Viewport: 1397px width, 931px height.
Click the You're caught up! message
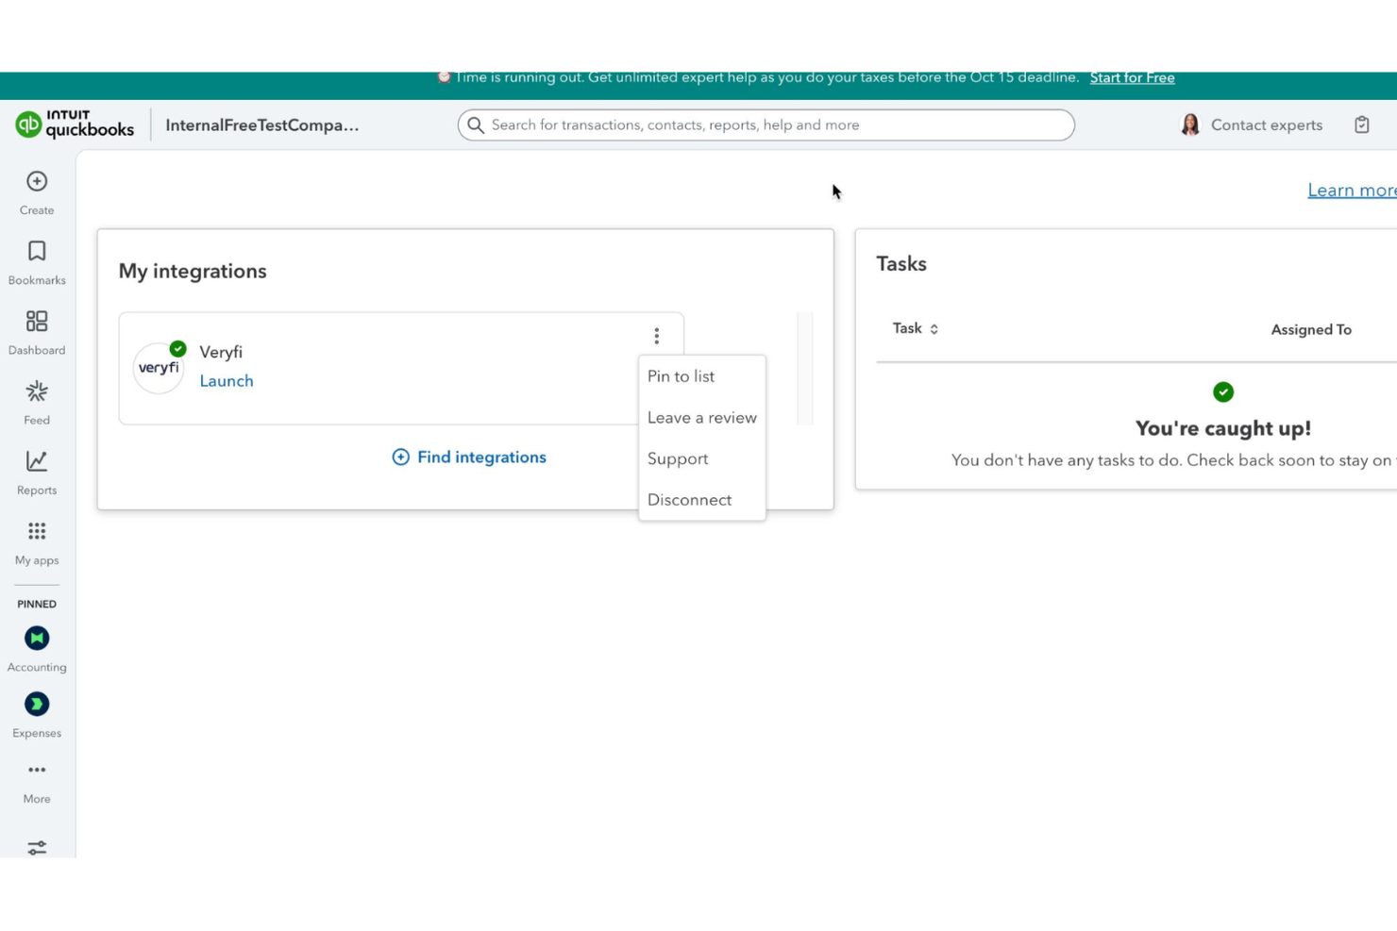tap(1223, 428)
